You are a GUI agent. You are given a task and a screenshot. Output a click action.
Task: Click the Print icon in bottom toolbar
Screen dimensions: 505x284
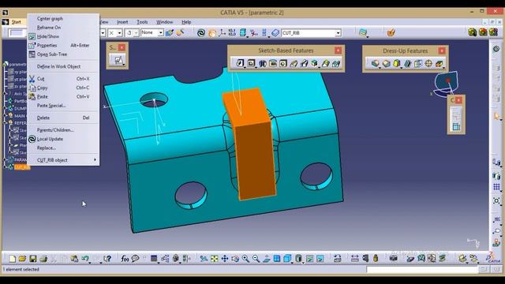pyautogui.click(x=43, y=259)
